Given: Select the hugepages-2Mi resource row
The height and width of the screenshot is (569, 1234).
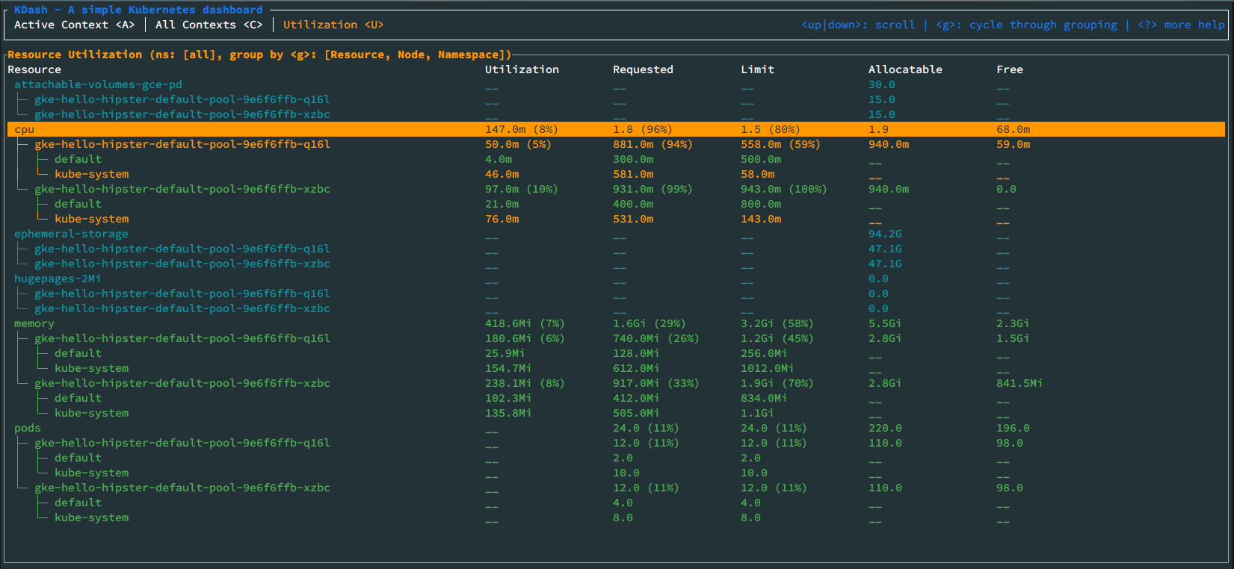Looking at the screenshot, I should pyautogui.click(x=616, y=279).
